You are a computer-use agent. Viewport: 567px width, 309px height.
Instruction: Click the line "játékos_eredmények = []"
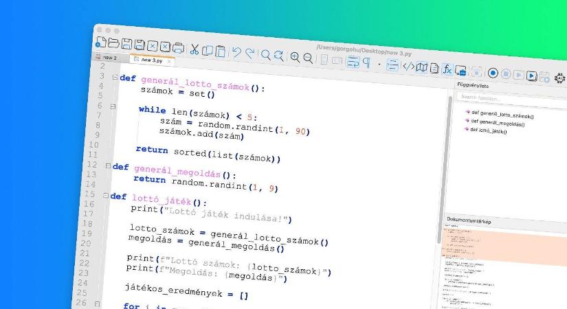coord(186,292)
